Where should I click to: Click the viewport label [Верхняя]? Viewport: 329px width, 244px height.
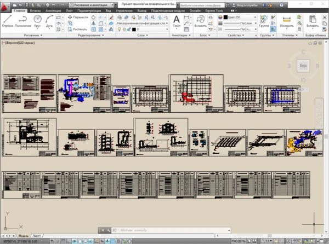[x=13, y=43]
